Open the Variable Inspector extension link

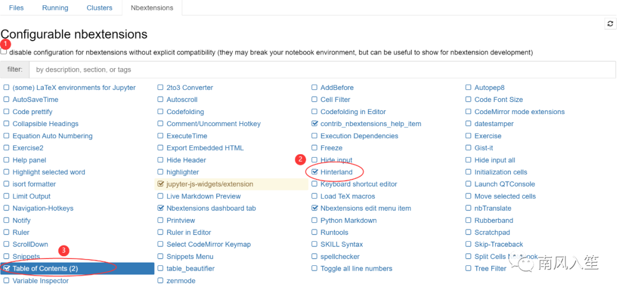(x=40, y=281)
